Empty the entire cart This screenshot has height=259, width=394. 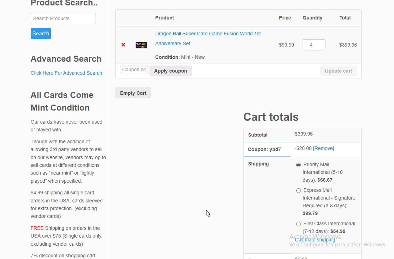(x=133, y=93)
